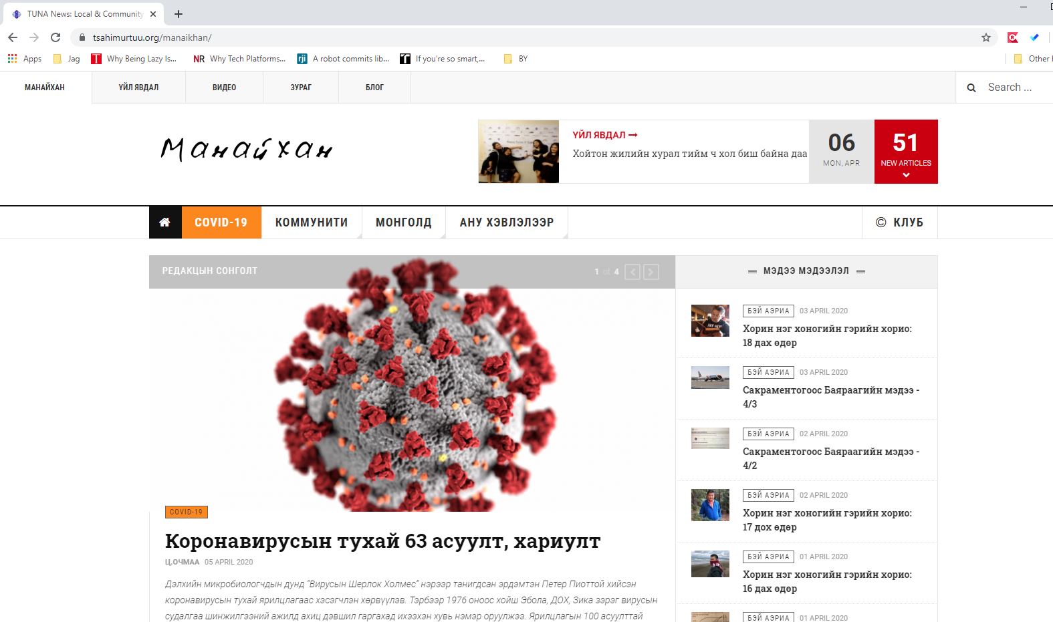Open thumbnail of 18 дах өдөр article
The image size is (1053, 622).
coord(710,321)
